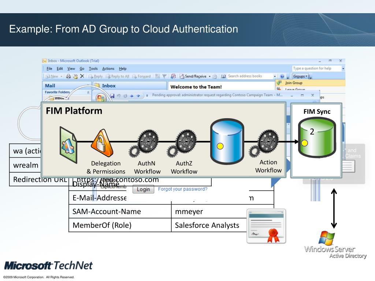Viewport: 375px width, 281px height.
Task: Expand the Search address books dropdown
Action: (x=275, y=76)
